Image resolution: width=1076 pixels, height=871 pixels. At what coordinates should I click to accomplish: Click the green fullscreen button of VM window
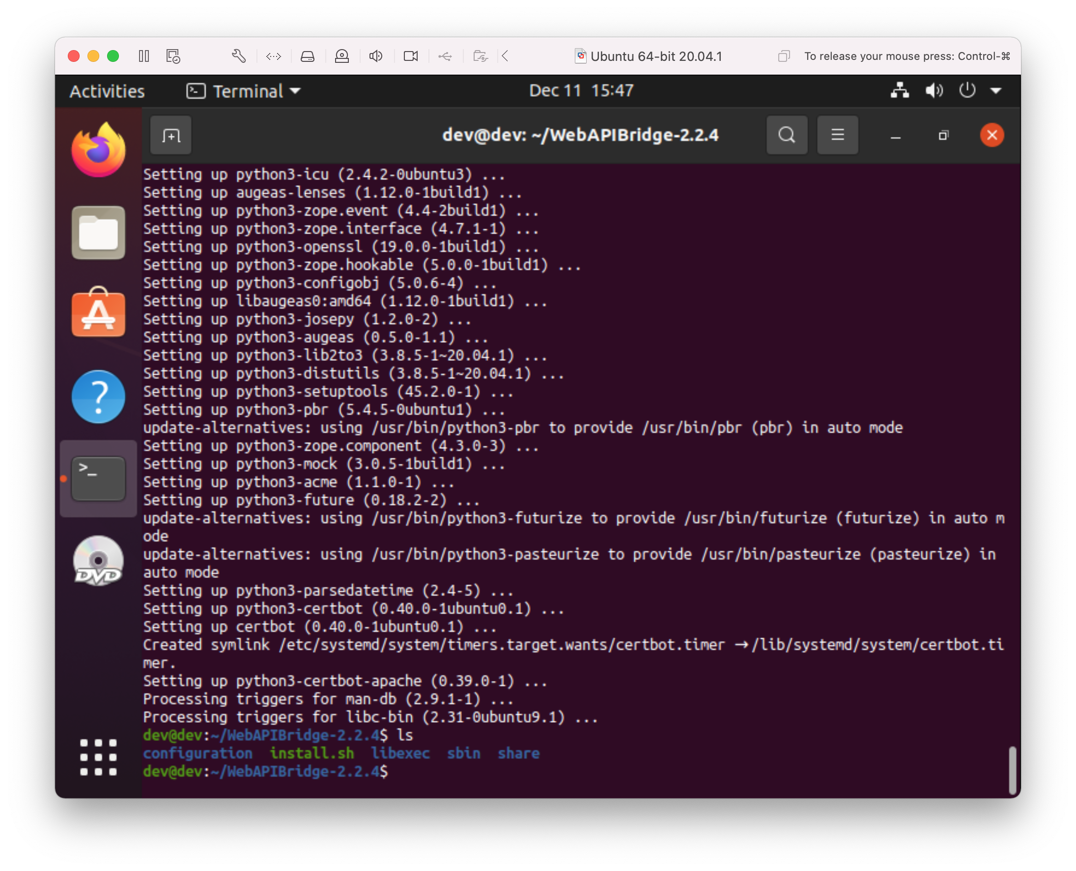click(113, 56)
